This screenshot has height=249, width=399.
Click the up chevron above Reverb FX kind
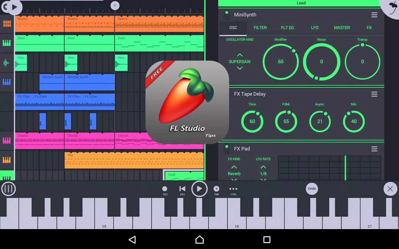click(234, 167)
